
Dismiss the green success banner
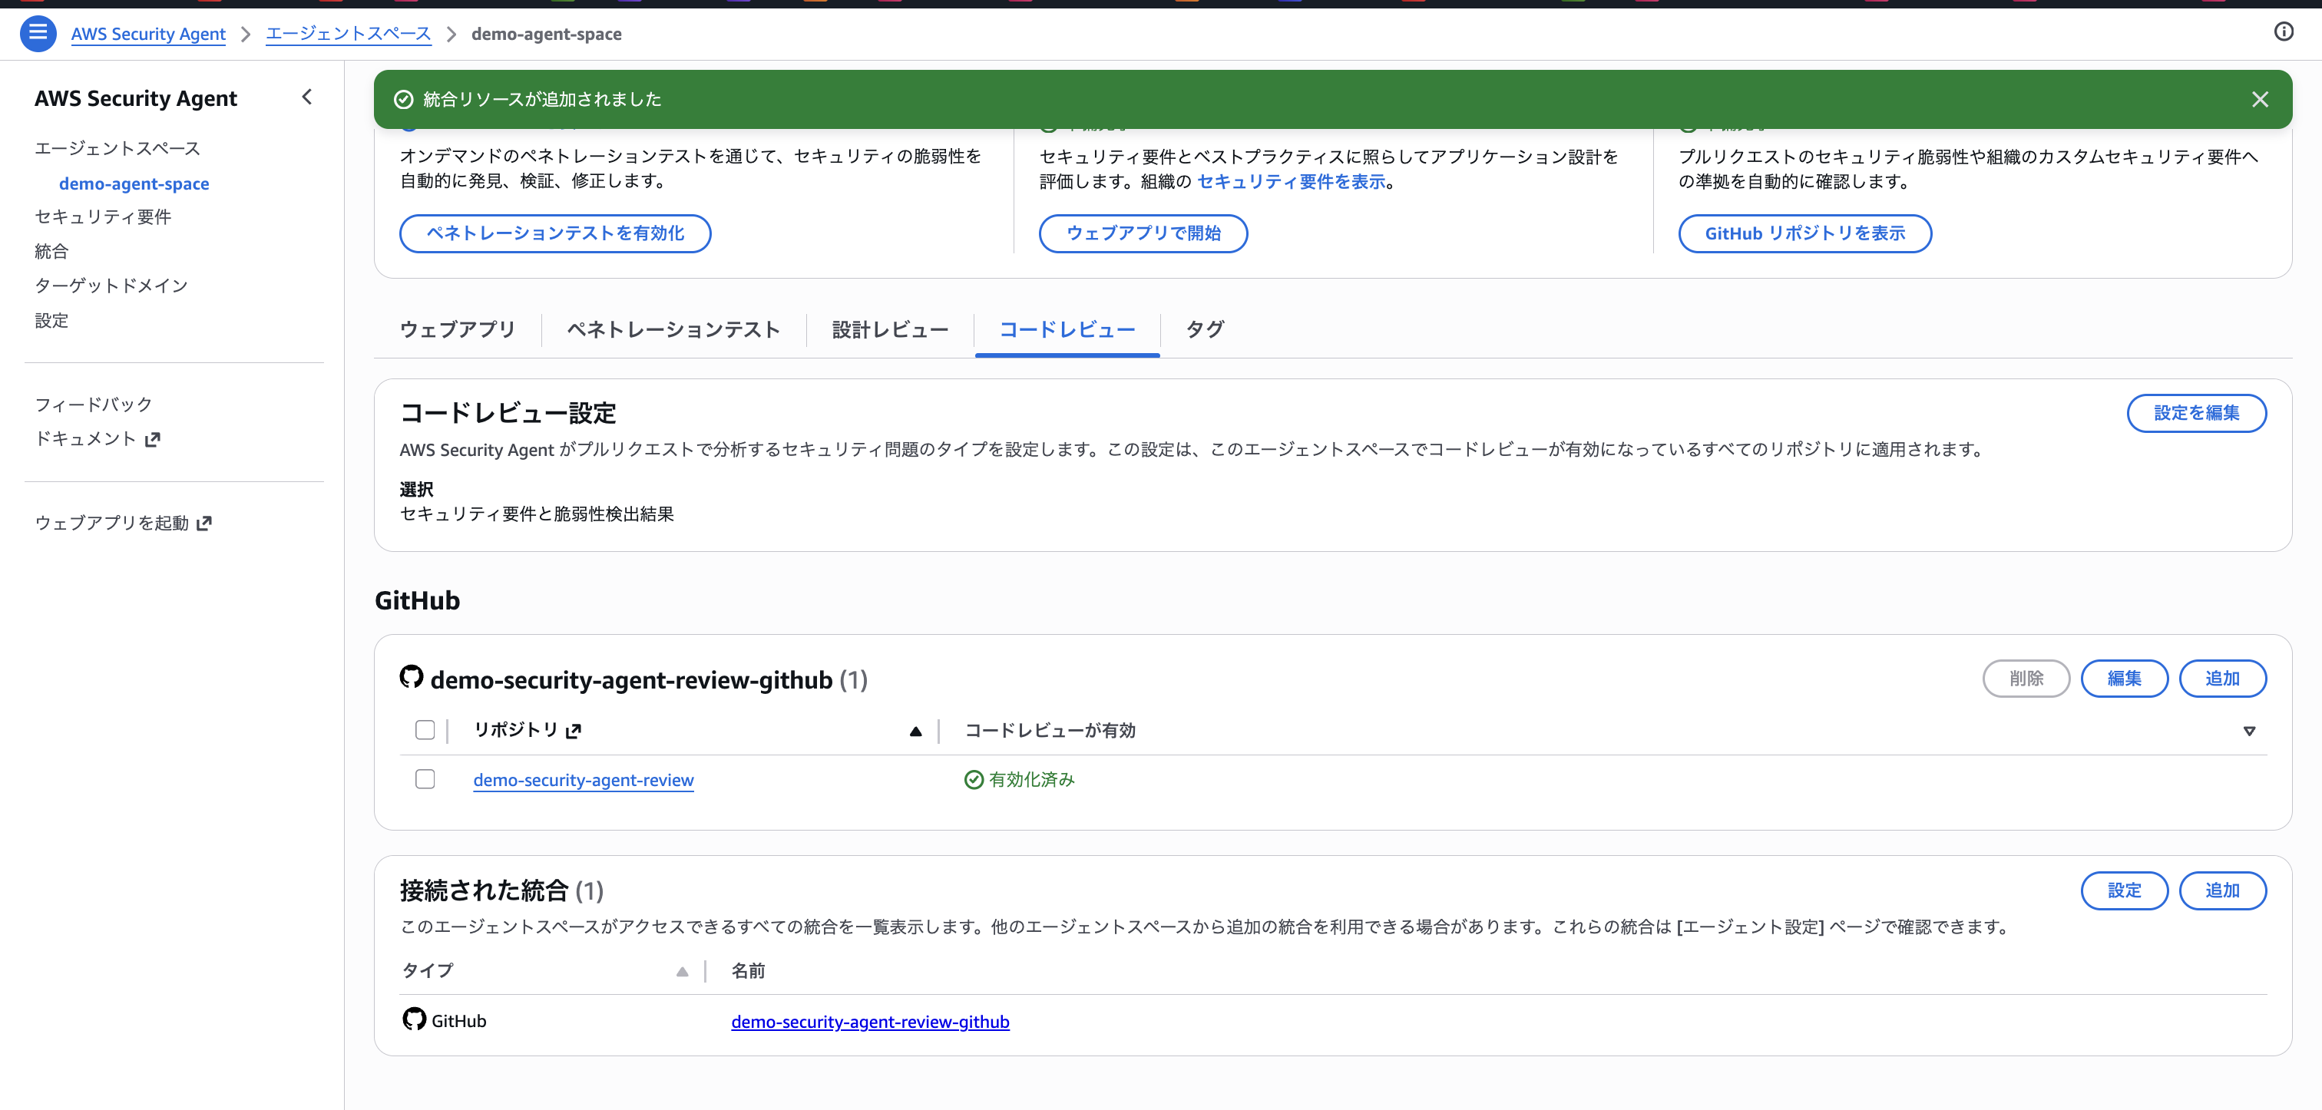[x=2260, y=99]
